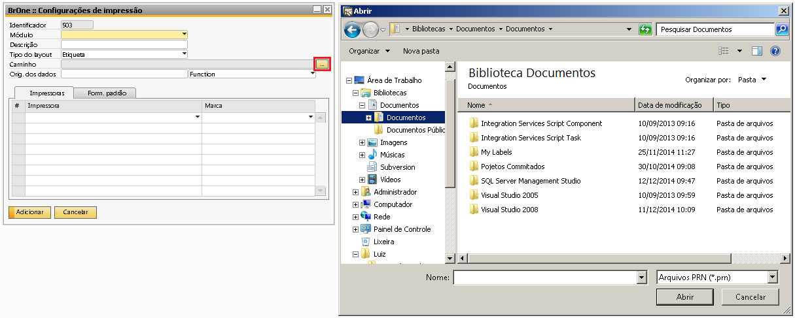This screenshot has height=318, width=795.
Task: Expand the selected Documentos subfolder node
Action: click(369, 118)
